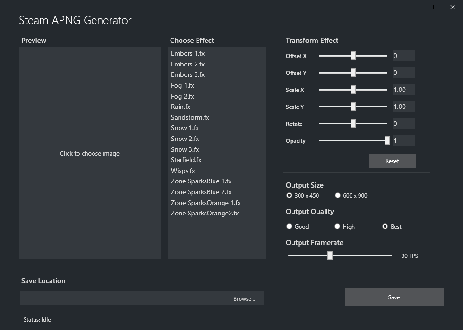Image resolution: width=463 pixels, height=330 pixels.
Task: Select Zone SparksOrange 1.fx effect
Action: (217, 203)
